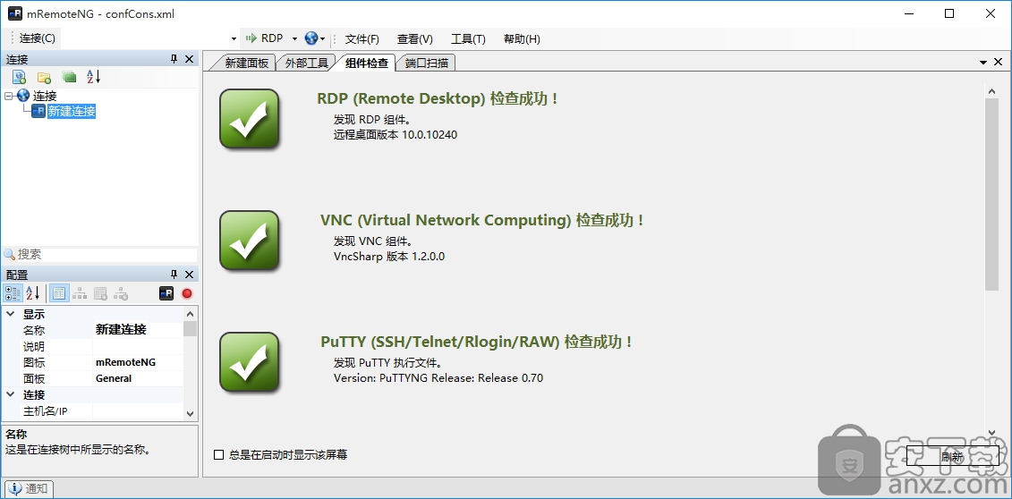Enable 总是在启动时显示该屏幕 checkbox
This screenshot has width=1012, height=499.
click(x=219, y=454)
